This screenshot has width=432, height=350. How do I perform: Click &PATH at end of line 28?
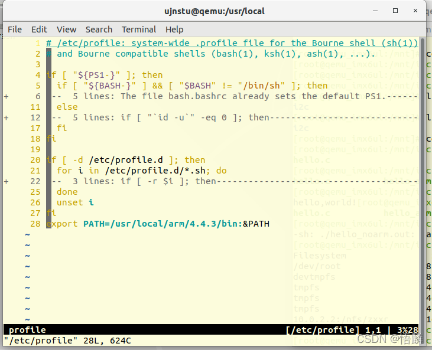pyautogui.click(x=256, y=224)
